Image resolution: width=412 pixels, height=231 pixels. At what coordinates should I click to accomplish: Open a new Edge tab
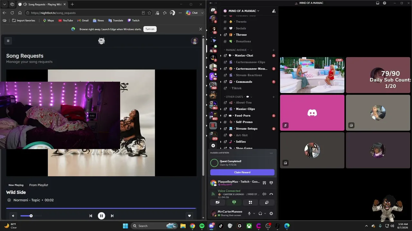tap(72, 4)
